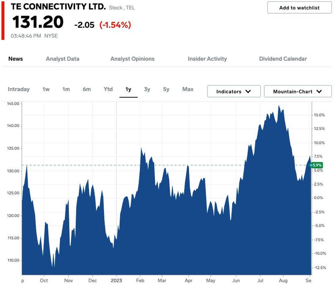This screenshot has height=285, width=334.
Task: Click the Aug label on time axis
Action: click(x=283, y=280)
